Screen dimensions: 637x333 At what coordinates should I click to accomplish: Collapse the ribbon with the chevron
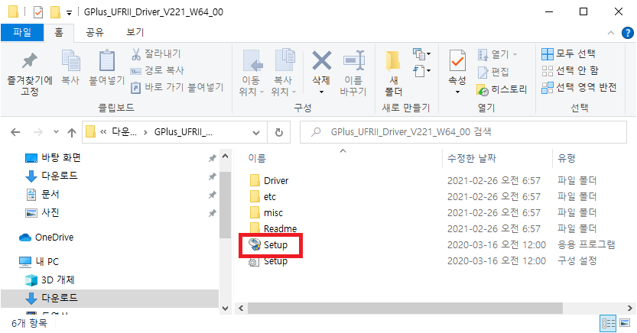coord(610,33)
